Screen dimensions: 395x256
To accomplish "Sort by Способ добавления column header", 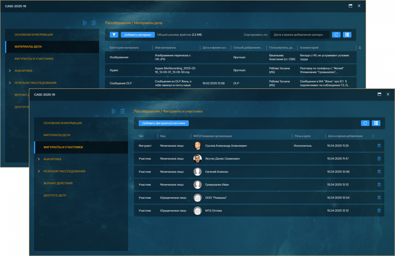I will coord(248,48).
